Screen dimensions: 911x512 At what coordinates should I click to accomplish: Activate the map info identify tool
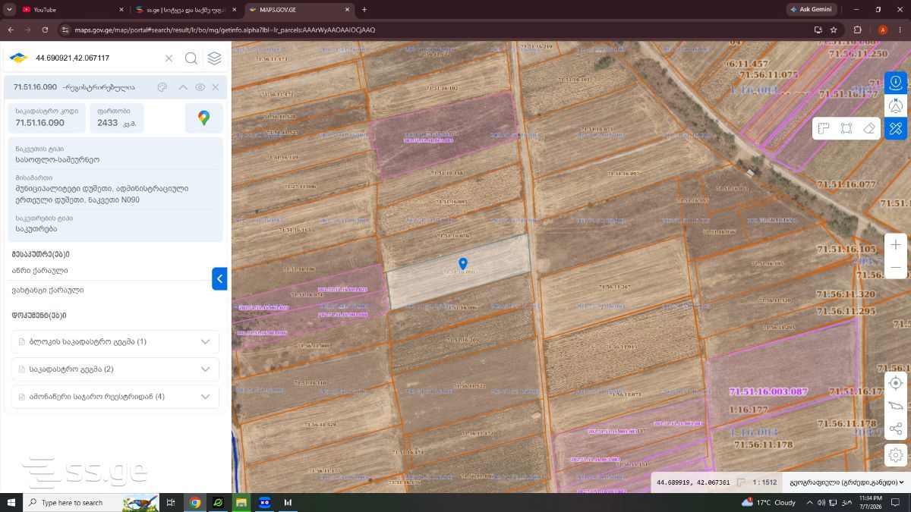[x=896, y=82]
